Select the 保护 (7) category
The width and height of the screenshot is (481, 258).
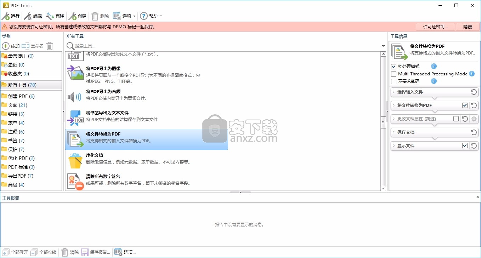(31, 149)
